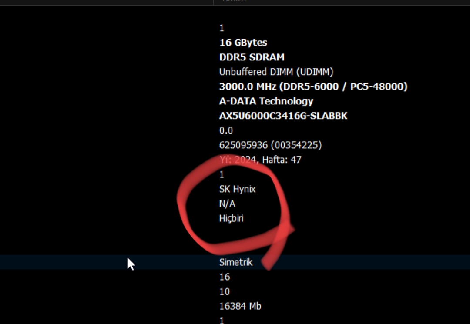Select the Unbuffered DIMM (UDIMM) entry
The image size is (470, 324).
pos(276,72)
